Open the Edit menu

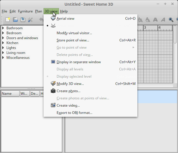(x=12, y=11)
